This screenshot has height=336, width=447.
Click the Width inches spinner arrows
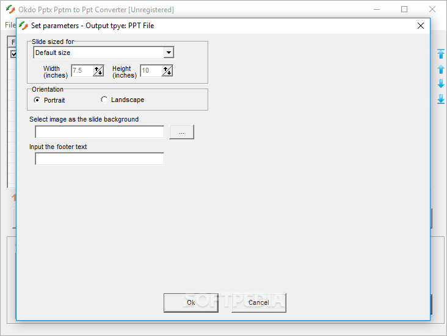tap(98, 71)
